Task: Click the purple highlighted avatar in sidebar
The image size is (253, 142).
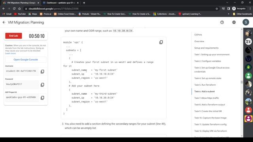Action: [x=248, y=119]
